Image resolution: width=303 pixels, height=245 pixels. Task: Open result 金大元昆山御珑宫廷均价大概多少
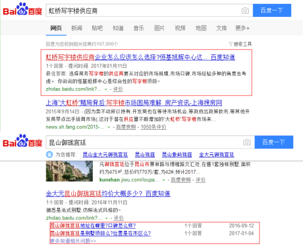108,194
